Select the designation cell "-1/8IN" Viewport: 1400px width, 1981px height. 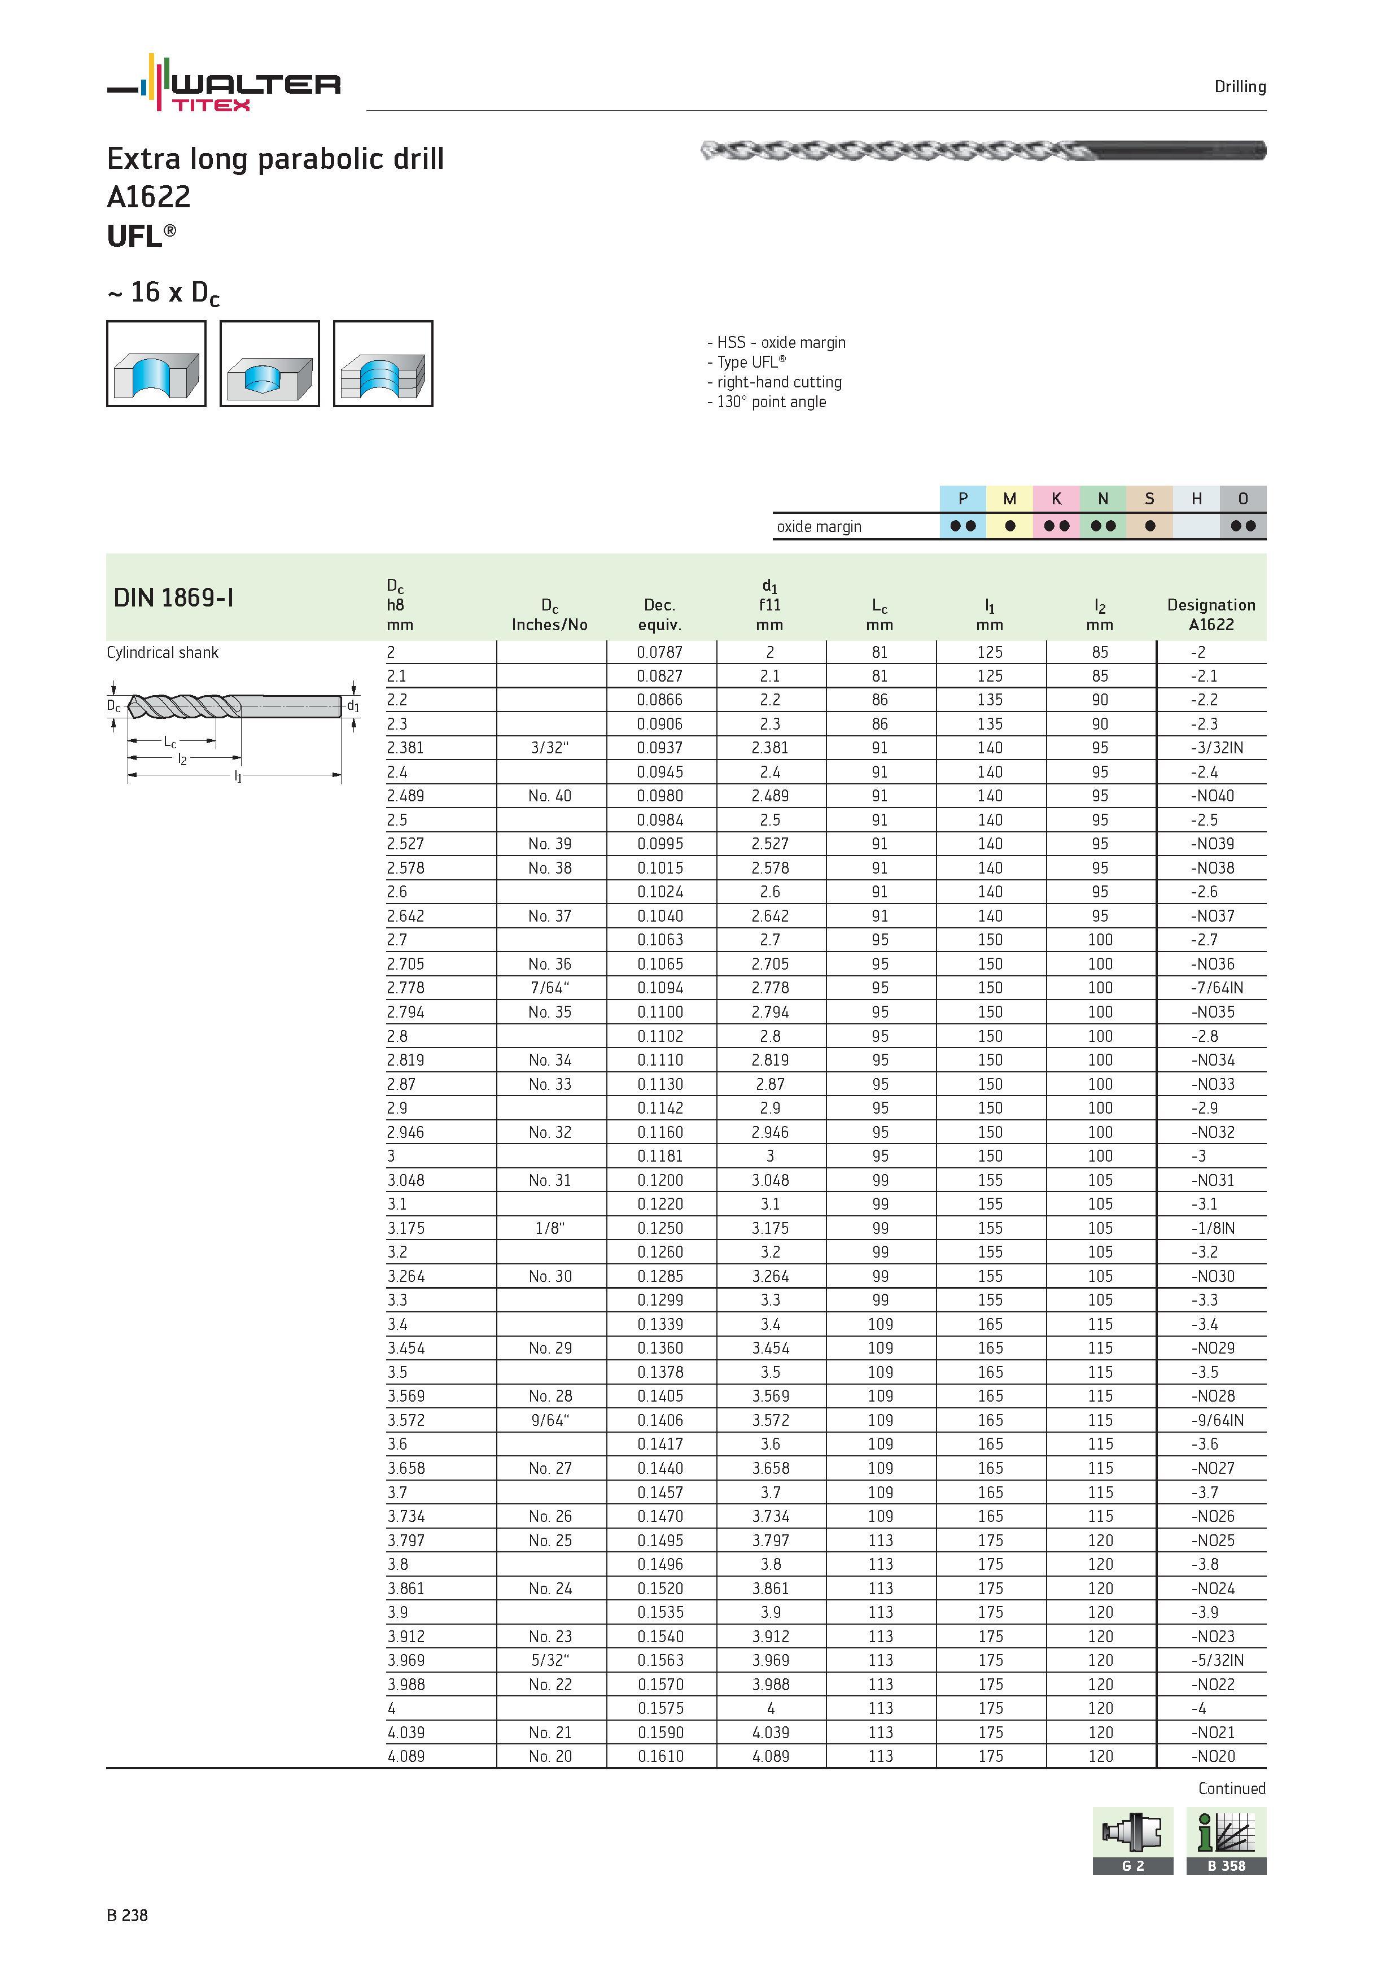click(1213, 1229)
